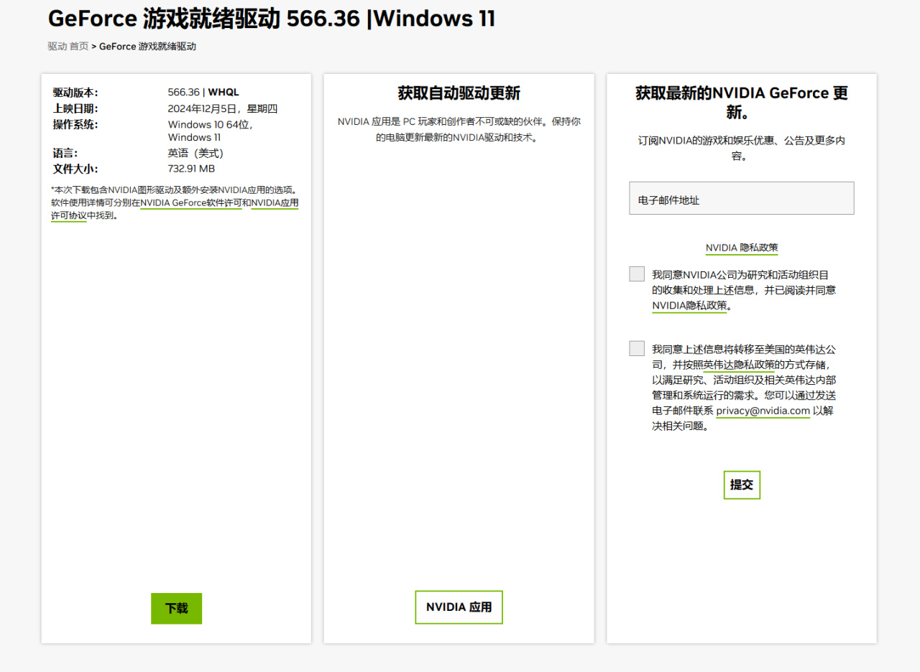Open the NVIDIA GeForce软件许可 license link

[191, 202]
